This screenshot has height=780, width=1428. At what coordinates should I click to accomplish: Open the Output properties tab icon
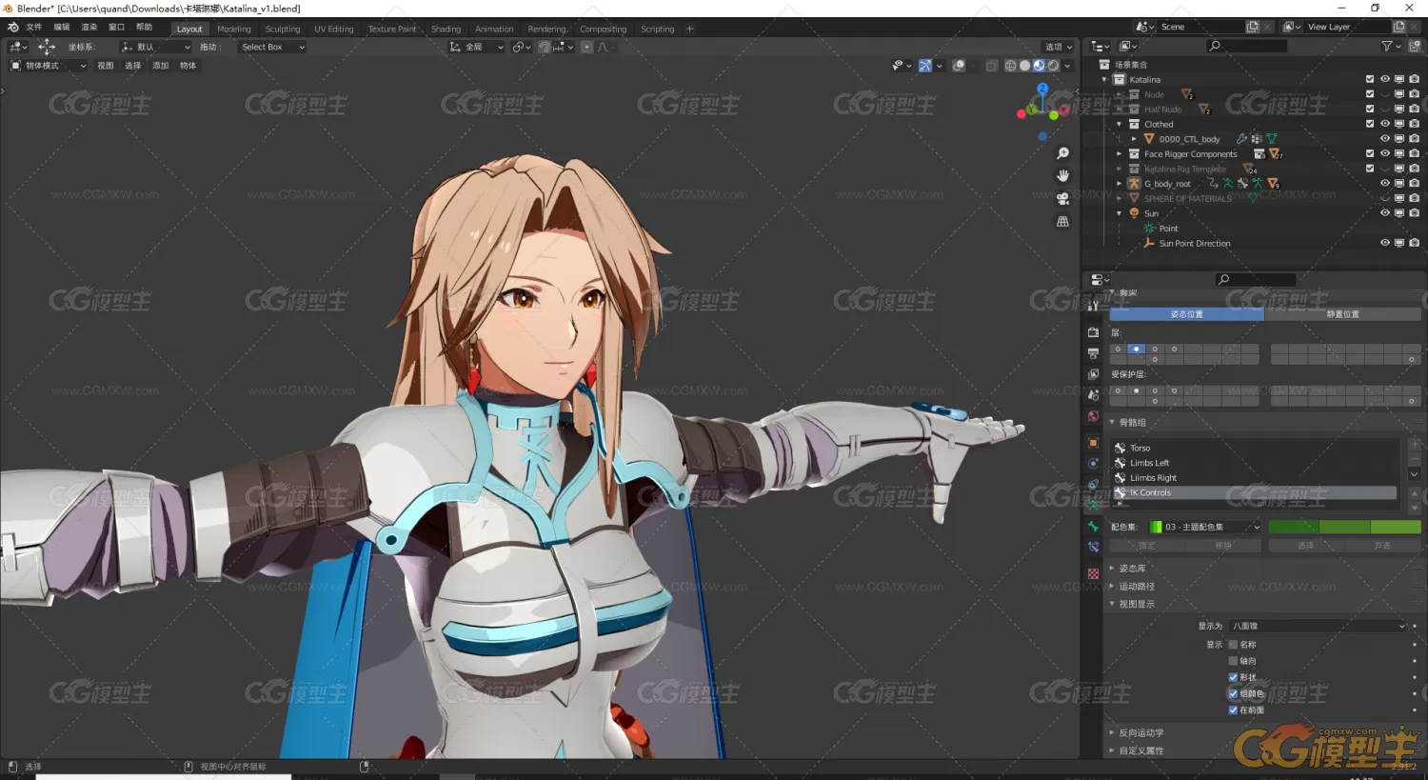click(1093, 353)
